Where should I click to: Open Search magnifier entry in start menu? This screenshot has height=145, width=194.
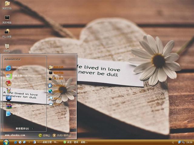[55, 98]
